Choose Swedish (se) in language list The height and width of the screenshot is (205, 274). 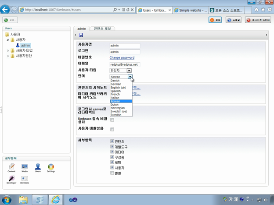click(x=121, y=111)
